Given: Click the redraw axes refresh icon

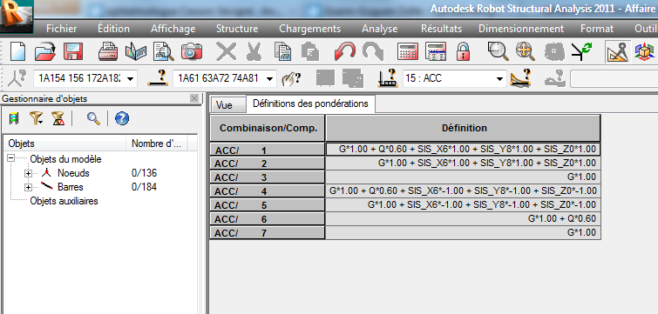Looking at the screenshot, I should click(581, 52).
